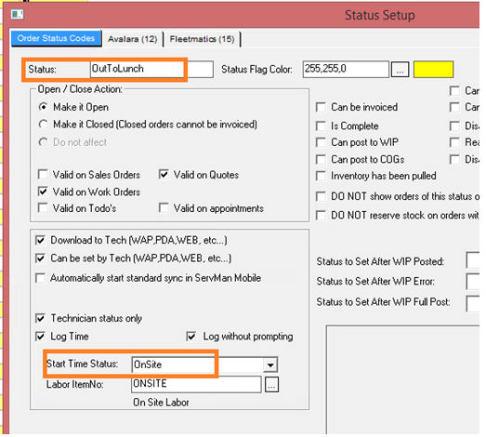Click the yellow status flag color swatch
Screen dimensions: 486x437
coord(433,70)
